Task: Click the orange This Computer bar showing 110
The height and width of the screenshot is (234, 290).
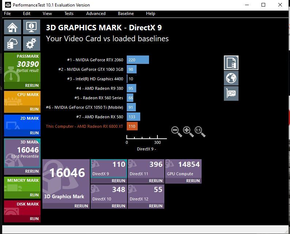Action: (x=132, y=126)
